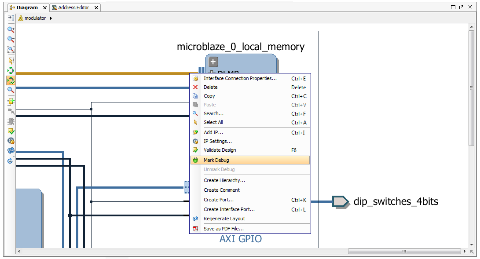Click the search magnifier icon in the side toolbar
Screen dimensions: 480x259
point(11,90)
